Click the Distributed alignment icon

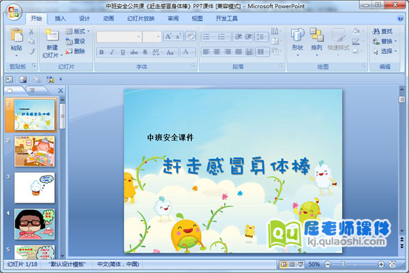point(249,52)
